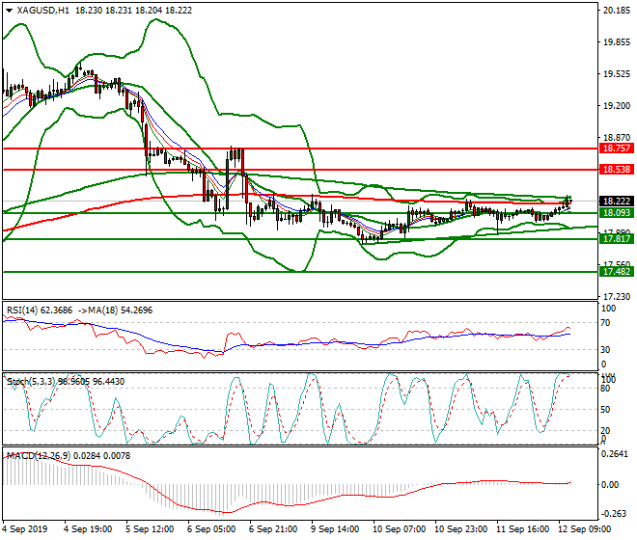Select the red 18.757 resistance price label
Viewport: 637px width, 540px height.
tap(617, 148)
